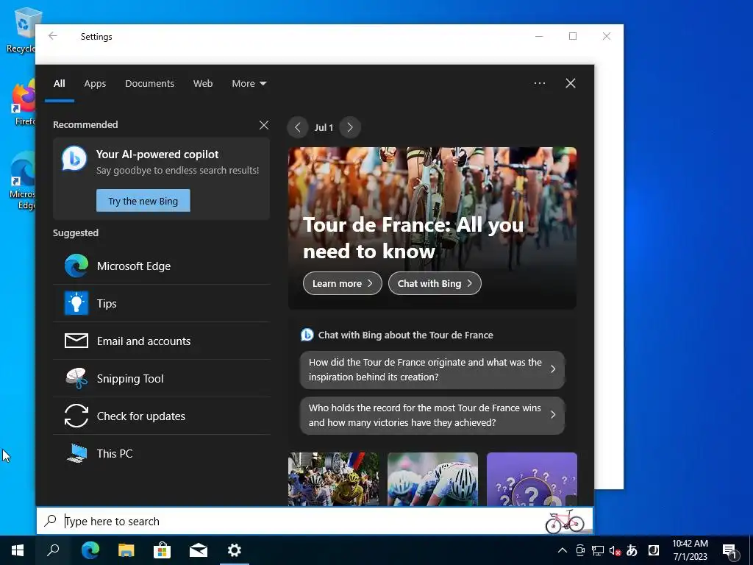Screen dimensions: 753x565
Task: Click the Chat with Bing button
Action: click(x=435, y=283)
